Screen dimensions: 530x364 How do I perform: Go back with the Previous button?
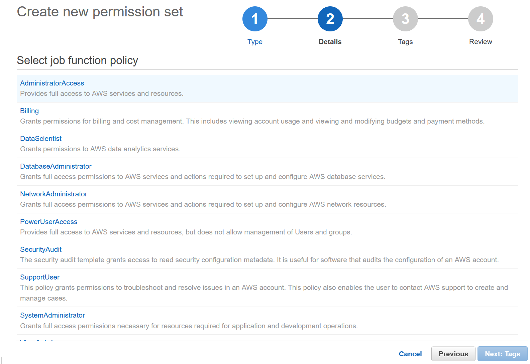(453, 354)
